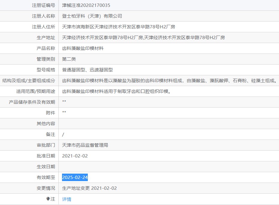
Task: Select product name 齿科藻酸盐印模材料
Action: (83, 48)
